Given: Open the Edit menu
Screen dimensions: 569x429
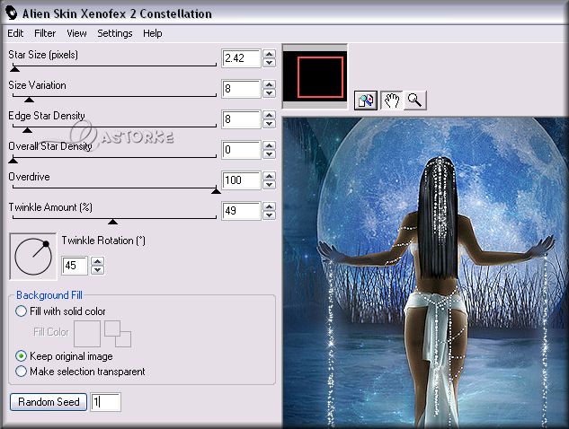Looking at the screenshot, I should (15, 33).
